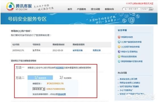Click the QQ客户端违规信息举报 icon
This screenshot has height=102, width=158.
[119, 42]
